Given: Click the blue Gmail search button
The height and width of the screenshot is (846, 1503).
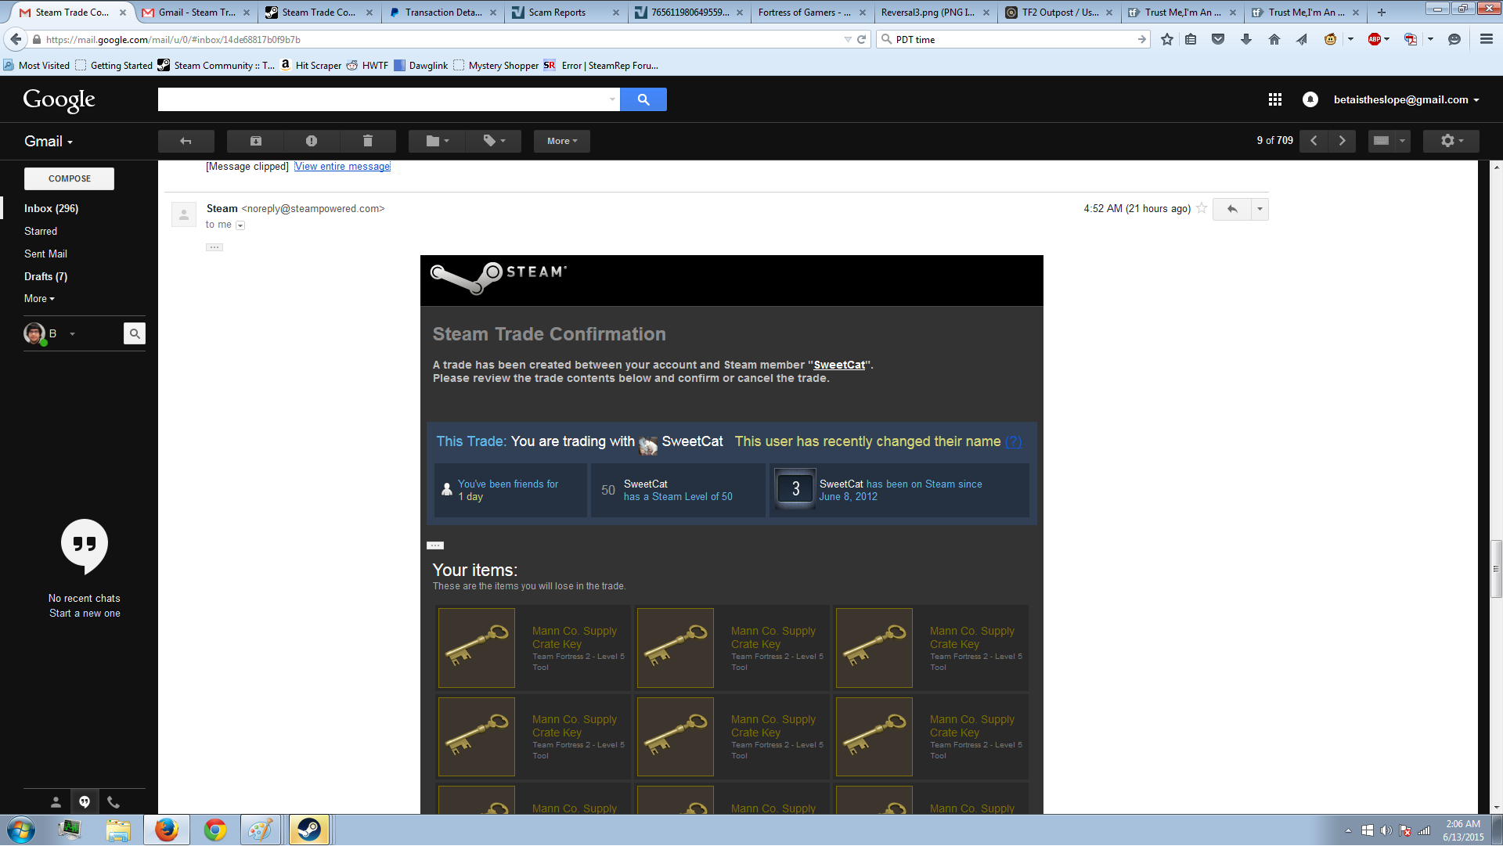Looking at the screenshot, I should click(x=643, y=99).
